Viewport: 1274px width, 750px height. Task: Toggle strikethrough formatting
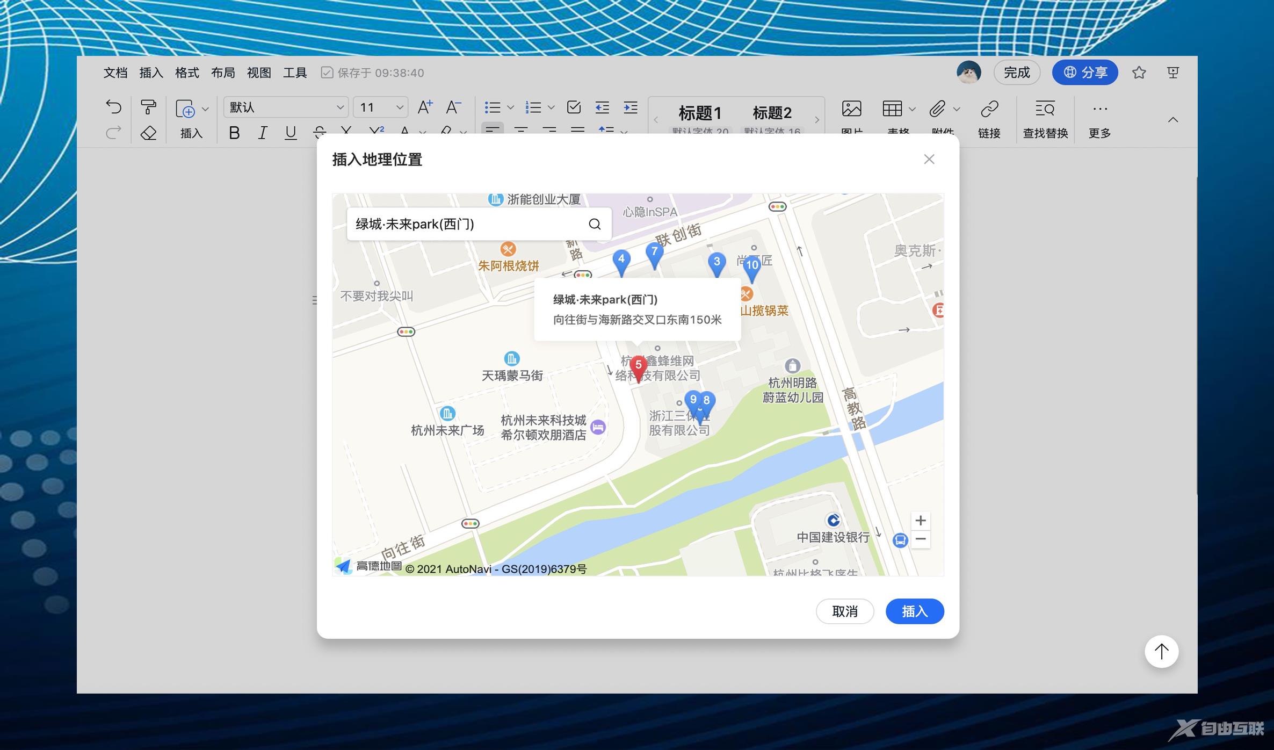pos(319,132)
